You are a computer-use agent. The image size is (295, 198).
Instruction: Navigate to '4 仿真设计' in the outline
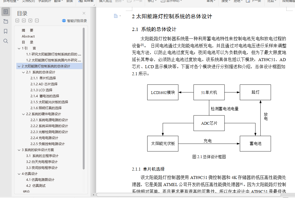point(30,174)
